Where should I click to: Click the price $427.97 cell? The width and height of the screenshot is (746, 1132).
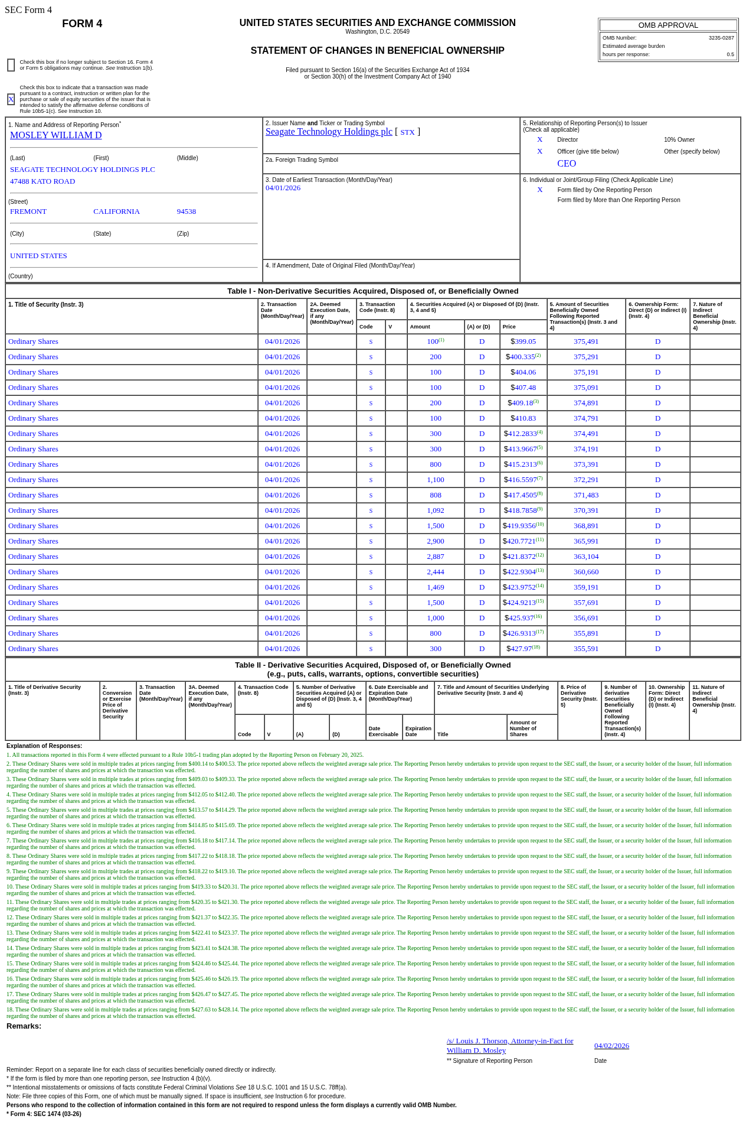coord(523,649)
